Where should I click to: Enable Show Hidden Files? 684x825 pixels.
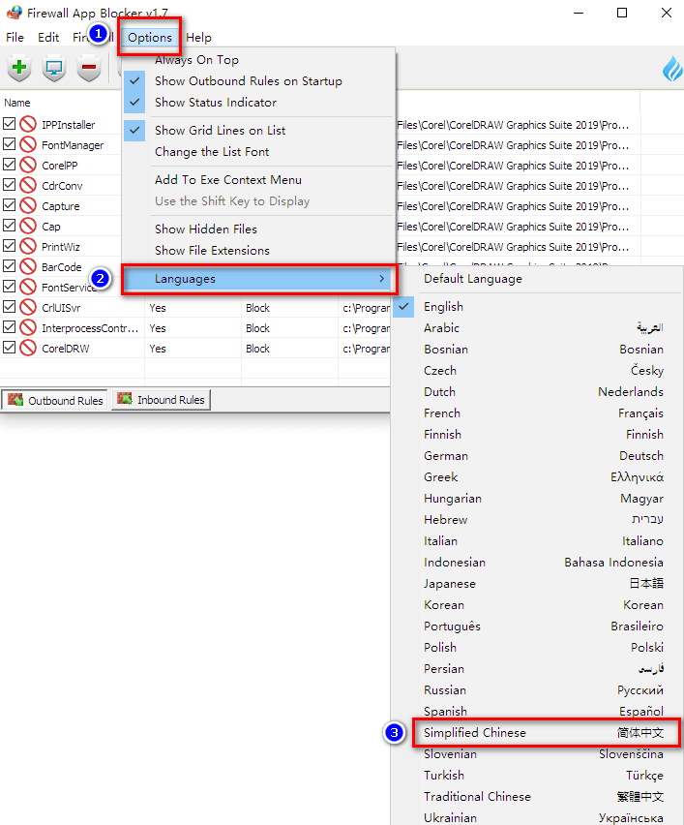[258, 229]
